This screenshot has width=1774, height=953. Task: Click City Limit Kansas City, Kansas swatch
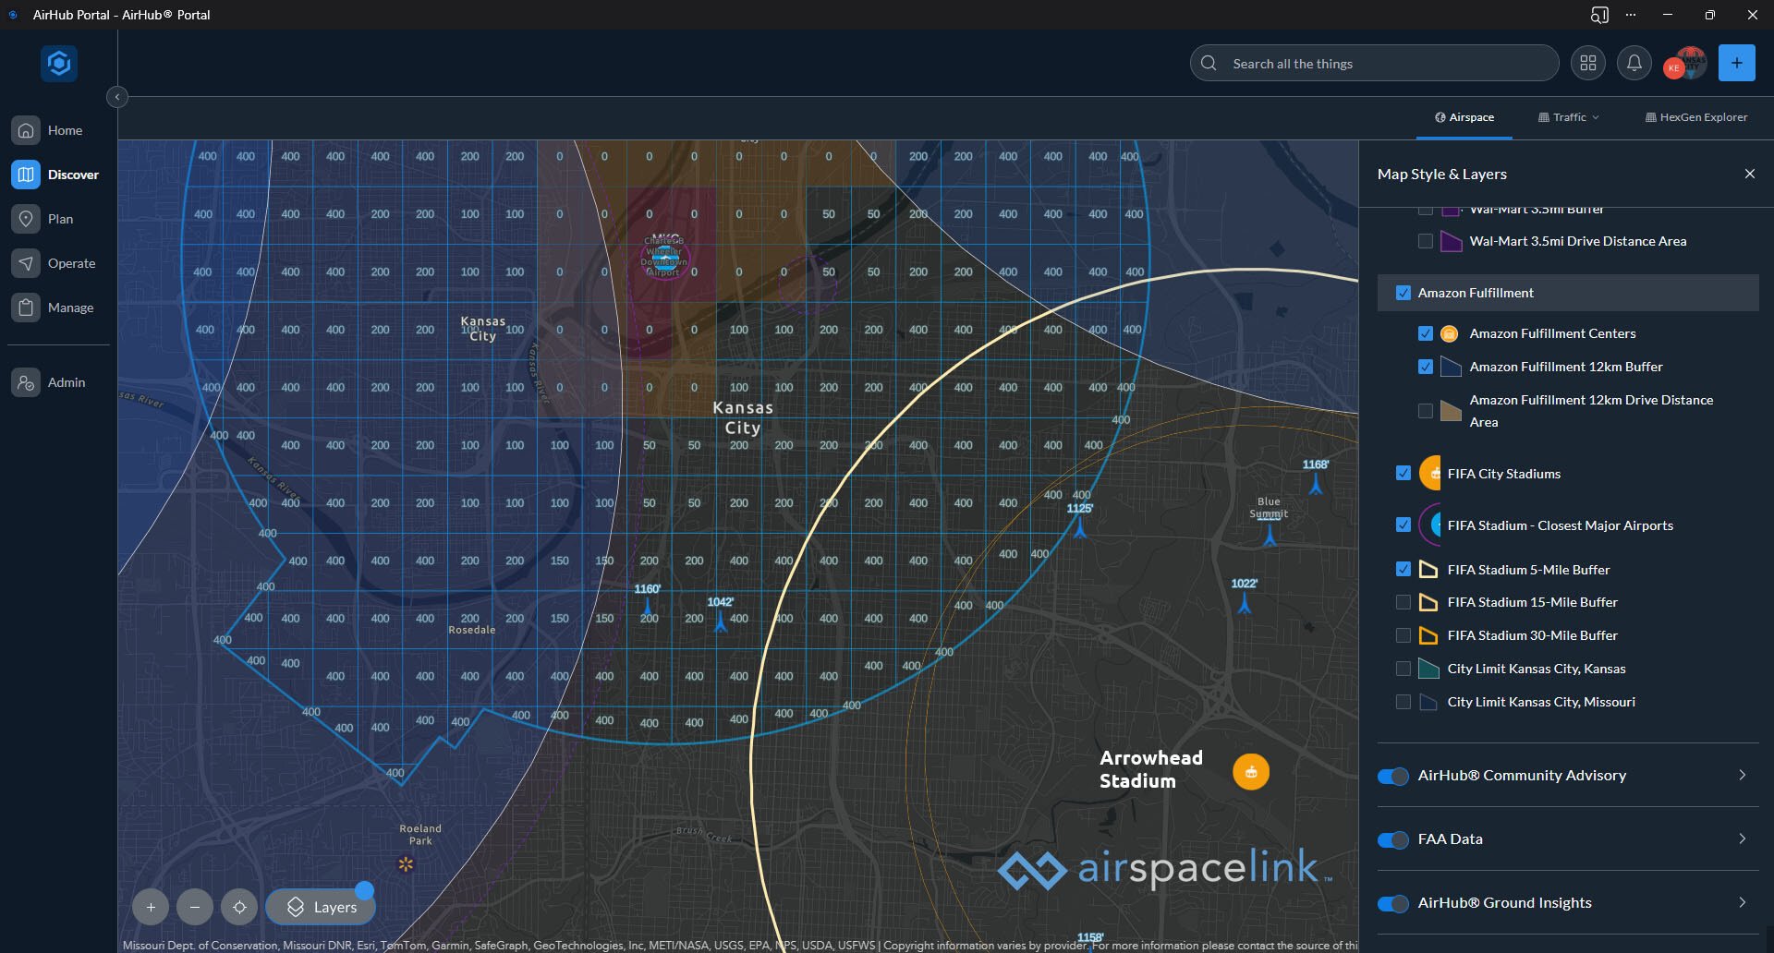pos(1428,669)
